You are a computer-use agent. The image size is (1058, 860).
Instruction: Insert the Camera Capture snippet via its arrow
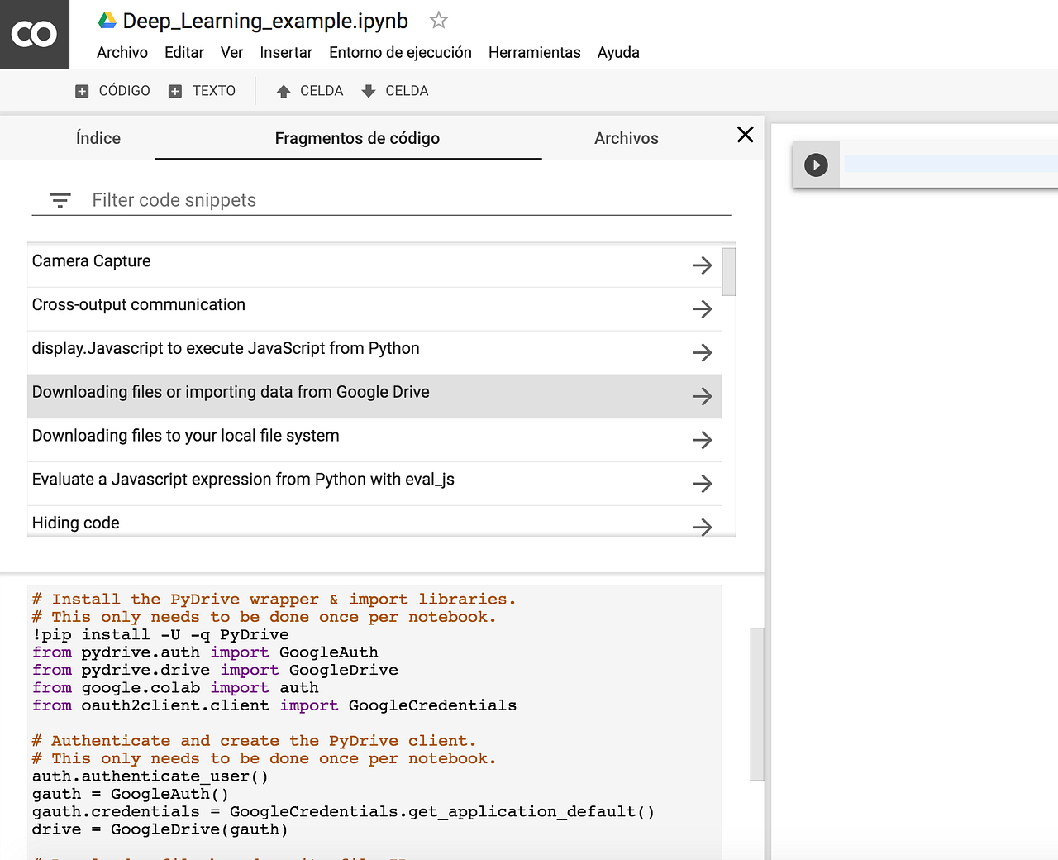coord(703,265)
